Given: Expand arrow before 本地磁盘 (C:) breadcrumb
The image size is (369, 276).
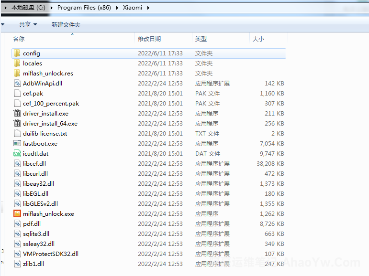Looking at the screenshot, I should pos(6,8).
